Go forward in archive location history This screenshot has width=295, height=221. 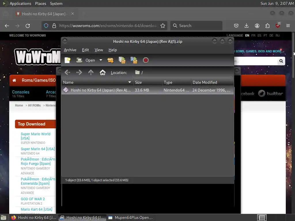(x=79, y=72)
